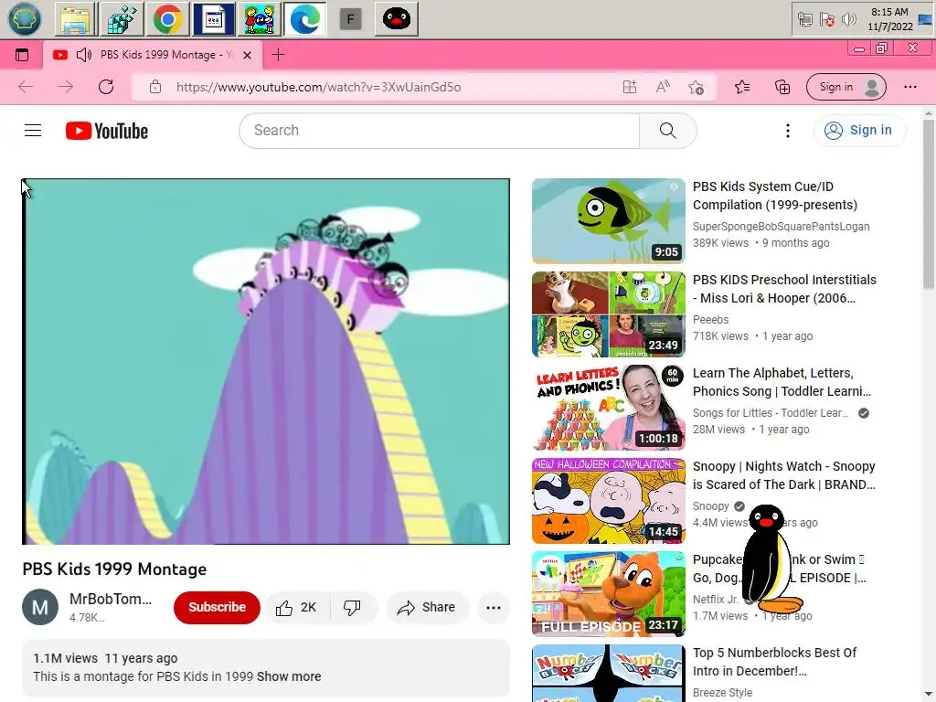
Task: Launch Google Chrome from the taskbar
Action: tap(168, 19)
